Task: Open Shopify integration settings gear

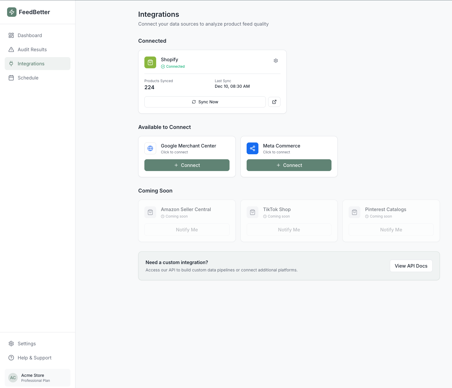Action: coord(276,61)
